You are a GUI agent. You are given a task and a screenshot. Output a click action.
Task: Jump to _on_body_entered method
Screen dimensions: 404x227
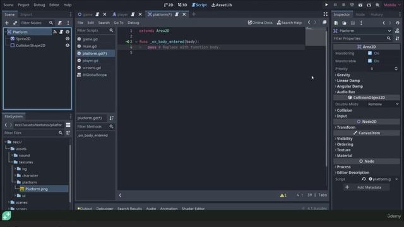(93, 136)
